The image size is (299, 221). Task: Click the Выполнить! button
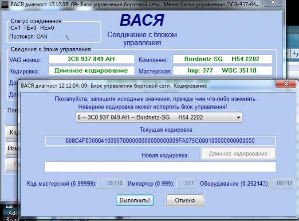point(134,200)
